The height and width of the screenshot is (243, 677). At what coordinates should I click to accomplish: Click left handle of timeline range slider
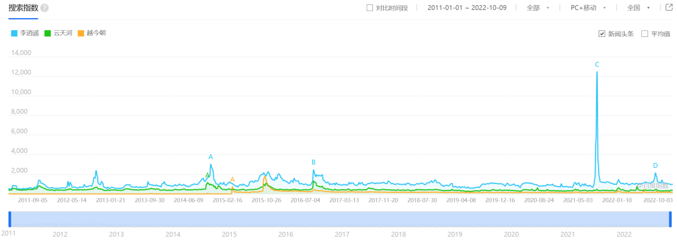tap(9, 219)
